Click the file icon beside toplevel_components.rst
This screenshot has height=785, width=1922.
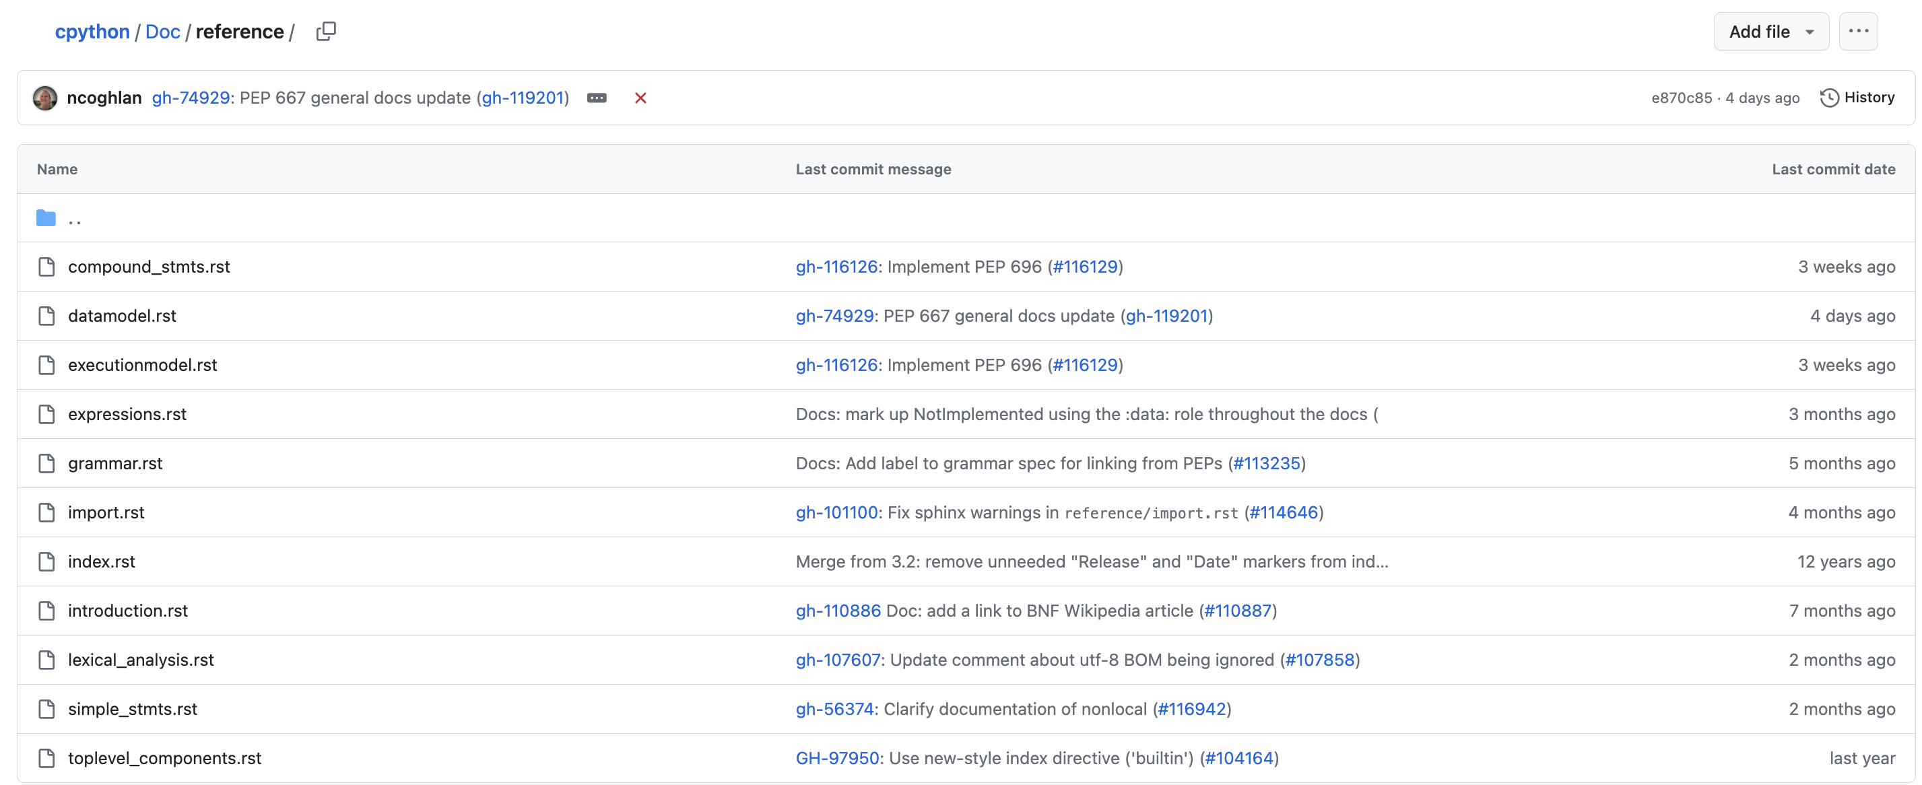pyautogui.click(x=46, y=758)
